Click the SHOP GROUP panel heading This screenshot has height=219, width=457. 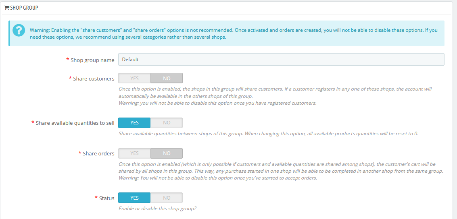pos(24,8)
